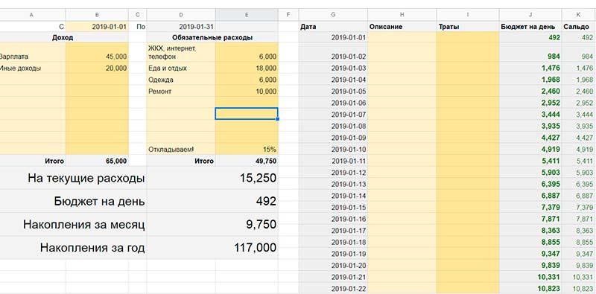
Task: Select date cell 2019-01-15
Action: click(x=333, y=207)
